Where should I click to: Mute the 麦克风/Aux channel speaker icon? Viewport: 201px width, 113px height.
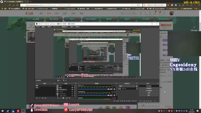click(111, 89)
